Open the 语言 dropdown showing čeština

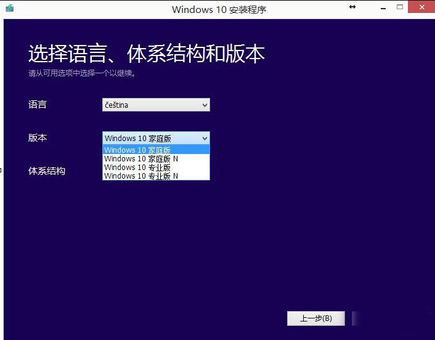click(x=156, y=105)
